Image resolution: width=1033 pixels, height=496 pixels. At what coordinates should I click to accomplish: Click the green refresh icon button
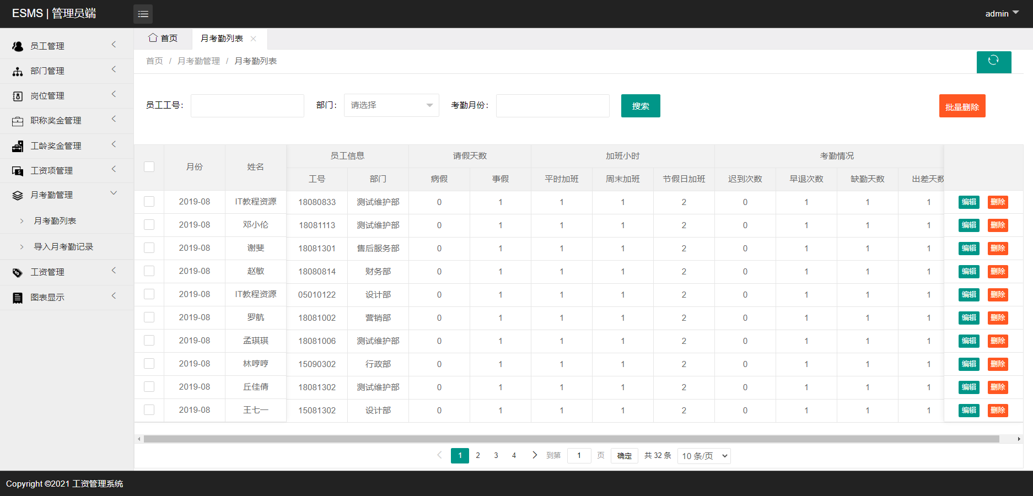pyautogui.click(x=994, y=62)
